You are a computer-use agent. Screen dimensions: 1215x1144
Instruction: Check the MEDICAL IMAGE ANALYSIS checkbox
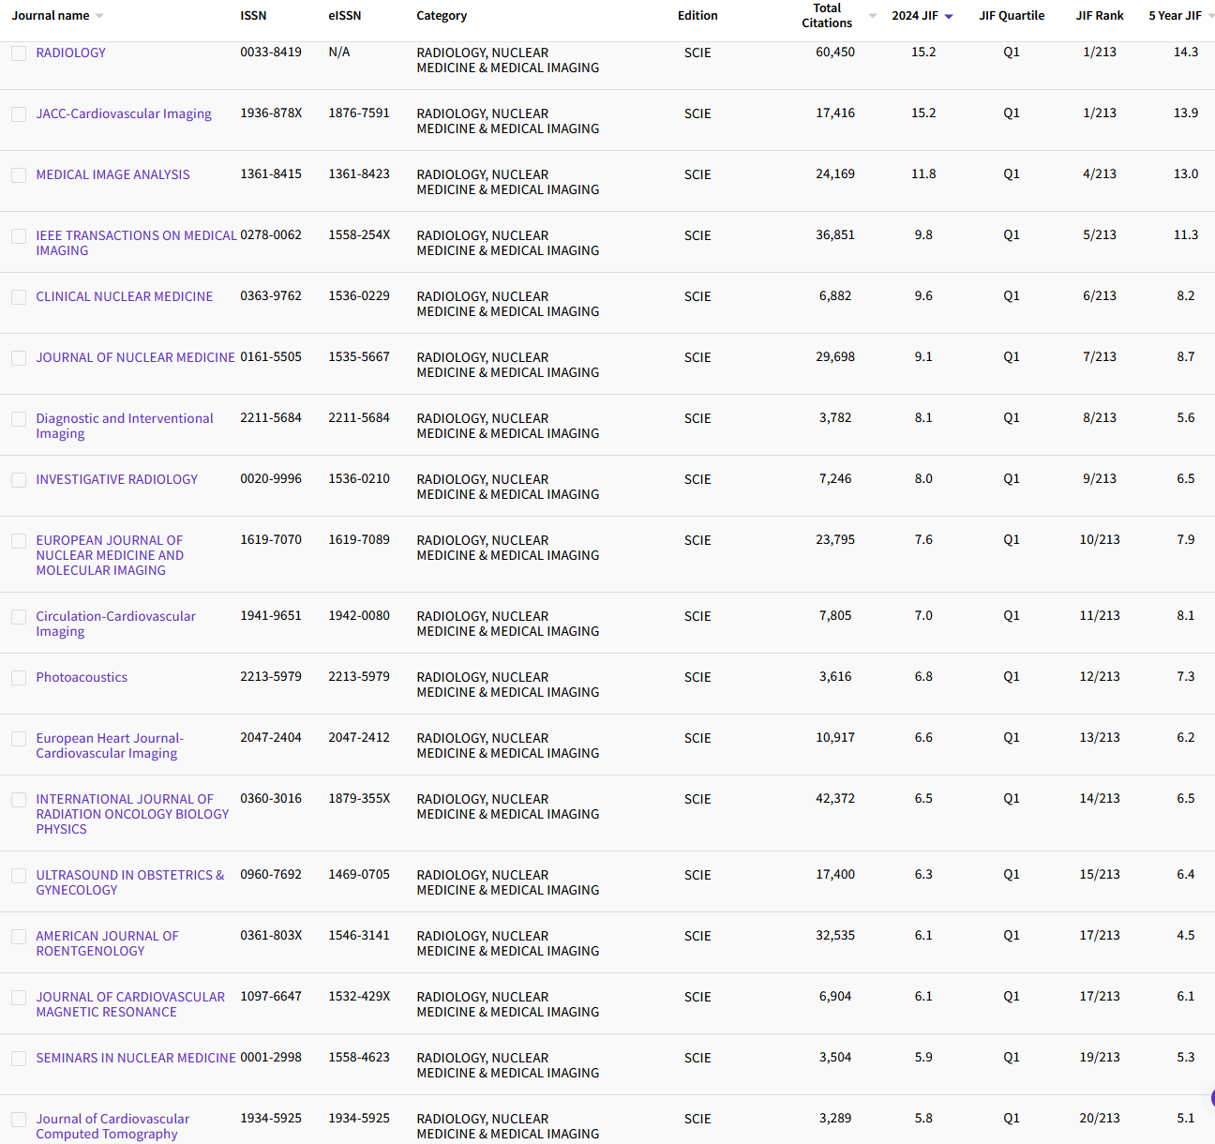(19, 174)
